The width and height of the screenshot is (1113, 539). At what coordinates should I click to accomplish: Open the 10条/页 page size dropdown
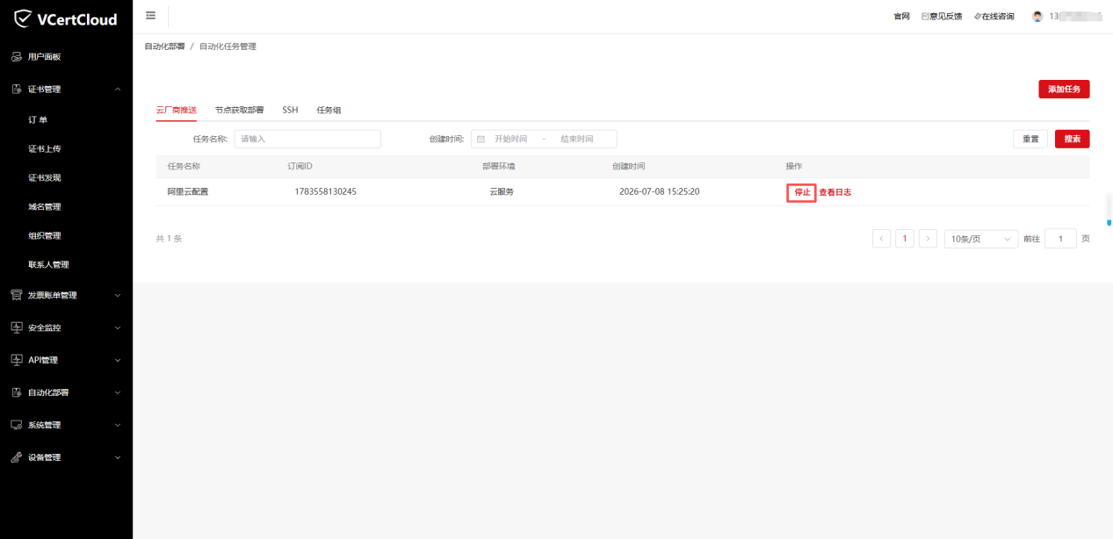pyautogui.click(x=980, y=239)
